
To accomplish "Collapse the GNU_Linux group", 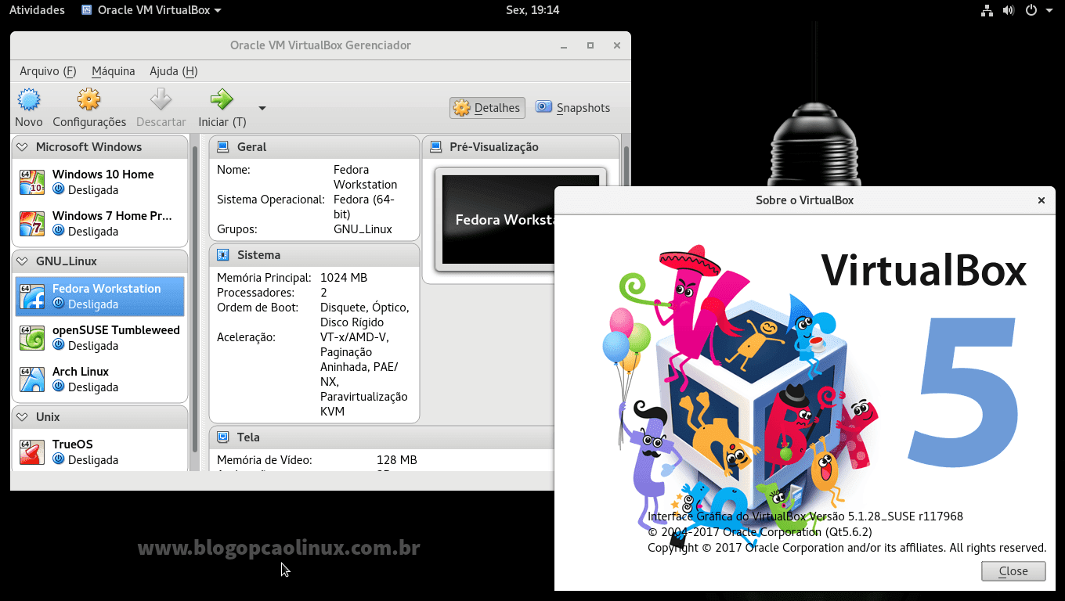I will [x=22, y=261].
